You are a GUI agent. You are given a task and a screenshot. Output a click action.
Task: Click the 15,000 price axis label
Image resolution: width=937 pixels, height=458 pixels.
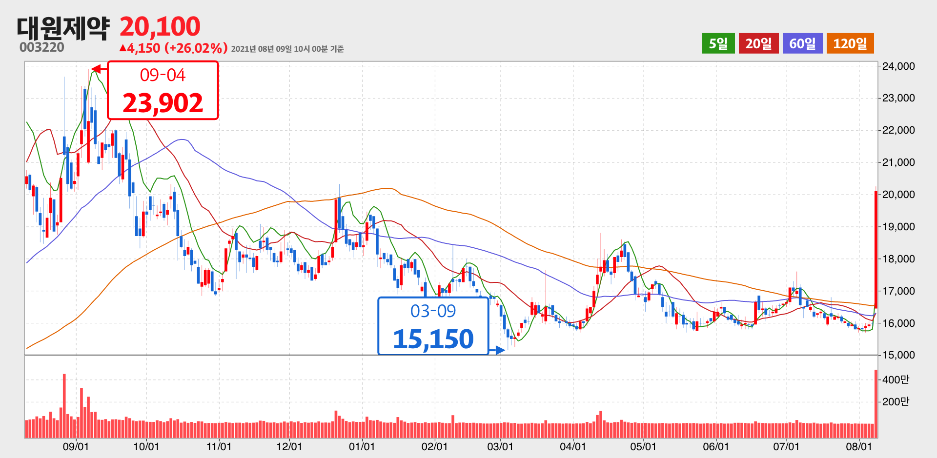coord(898,355)
